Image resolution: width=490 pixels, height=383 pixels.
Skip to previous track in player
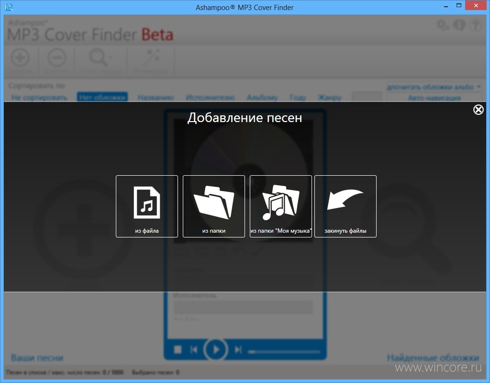click(x=194, y=349)
